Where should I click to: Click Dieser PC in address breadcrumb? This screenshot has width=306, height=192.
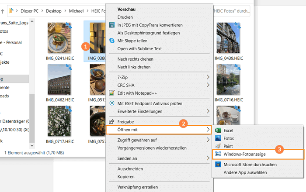point(29,11)
